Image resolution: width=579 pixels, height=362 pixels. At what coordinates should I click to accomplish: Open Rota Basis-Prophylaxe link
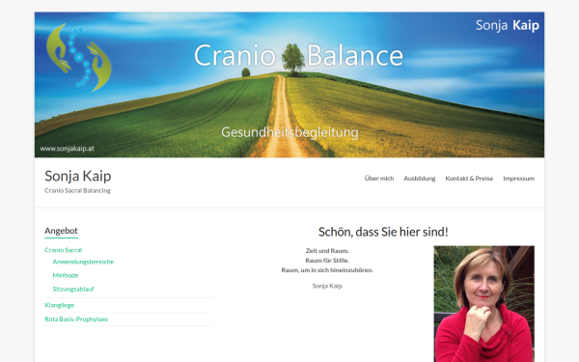click(76, 320)
